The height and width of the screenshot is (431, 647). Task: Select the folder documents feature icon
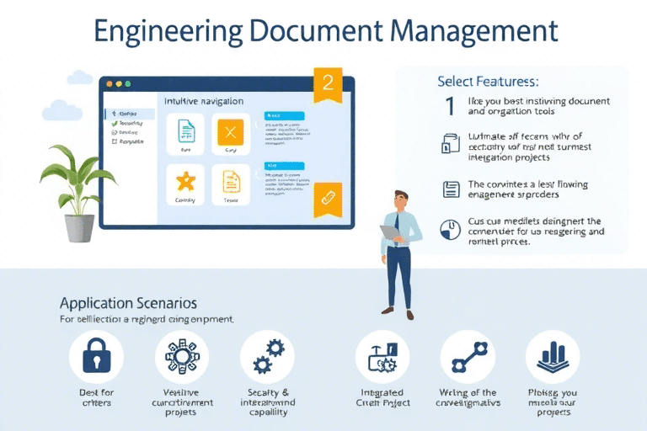pos(451,143)
